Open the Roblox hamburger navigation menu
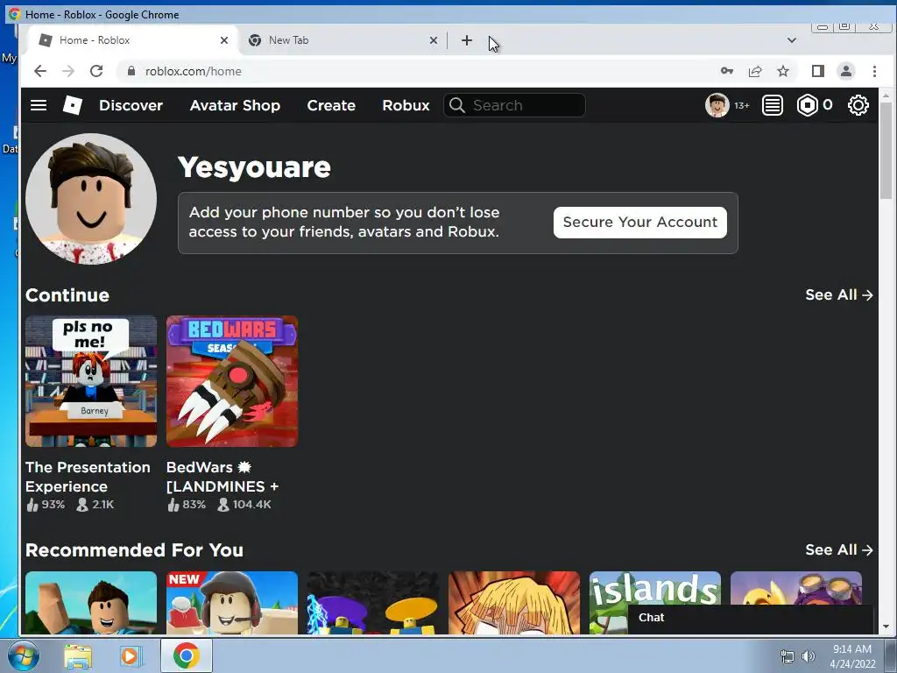Screen dimensions: 897x673 click(x=39, y=105)
